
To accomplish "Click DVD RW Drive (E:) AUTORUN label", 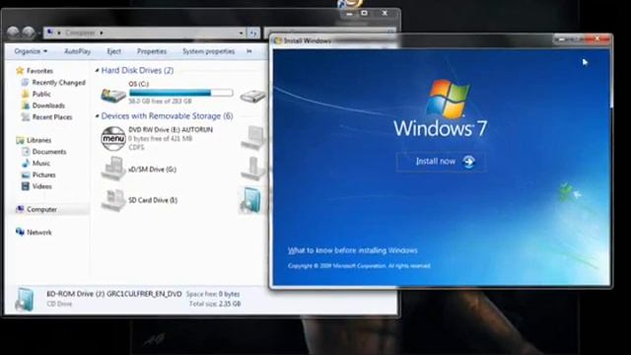I will [171, 129].
